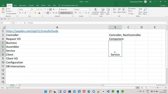Image resolution: width=168 pixels, height=94 pixels.
Task: Open Cell Styles gallery
Action: (x=108, y=11)
